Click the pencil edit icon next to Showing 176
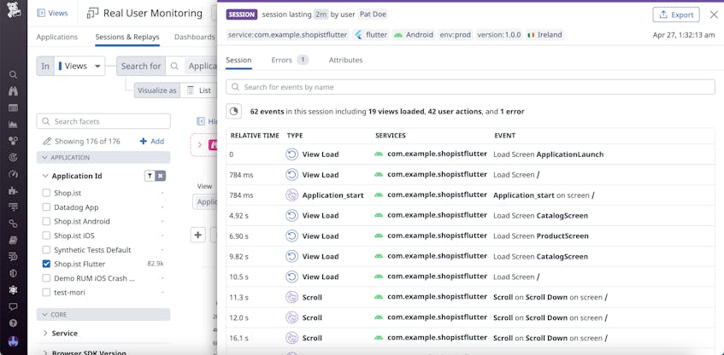 47,142
